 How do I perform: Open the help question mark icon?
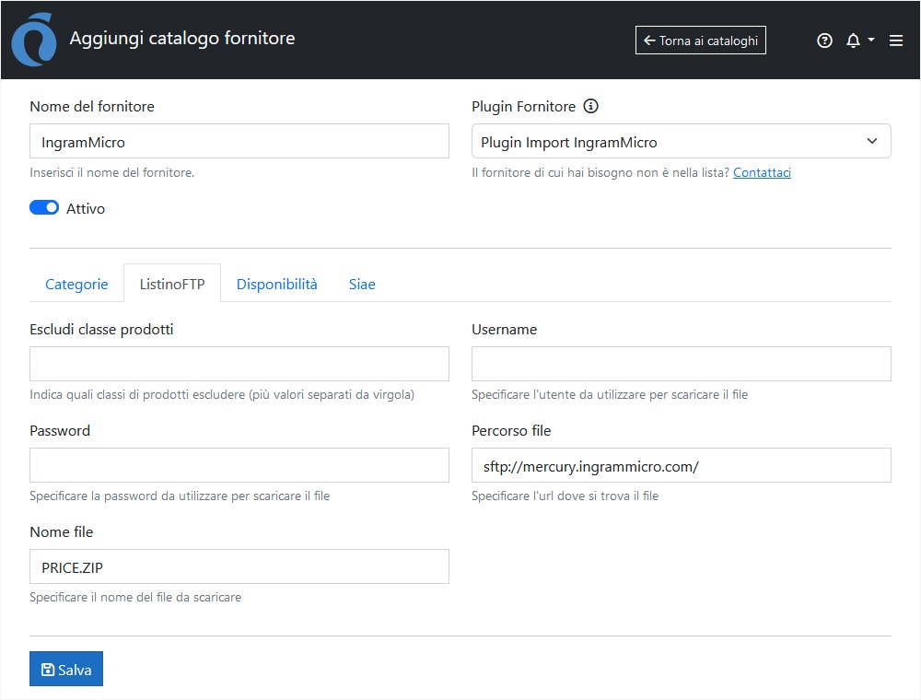coord(824,41)
